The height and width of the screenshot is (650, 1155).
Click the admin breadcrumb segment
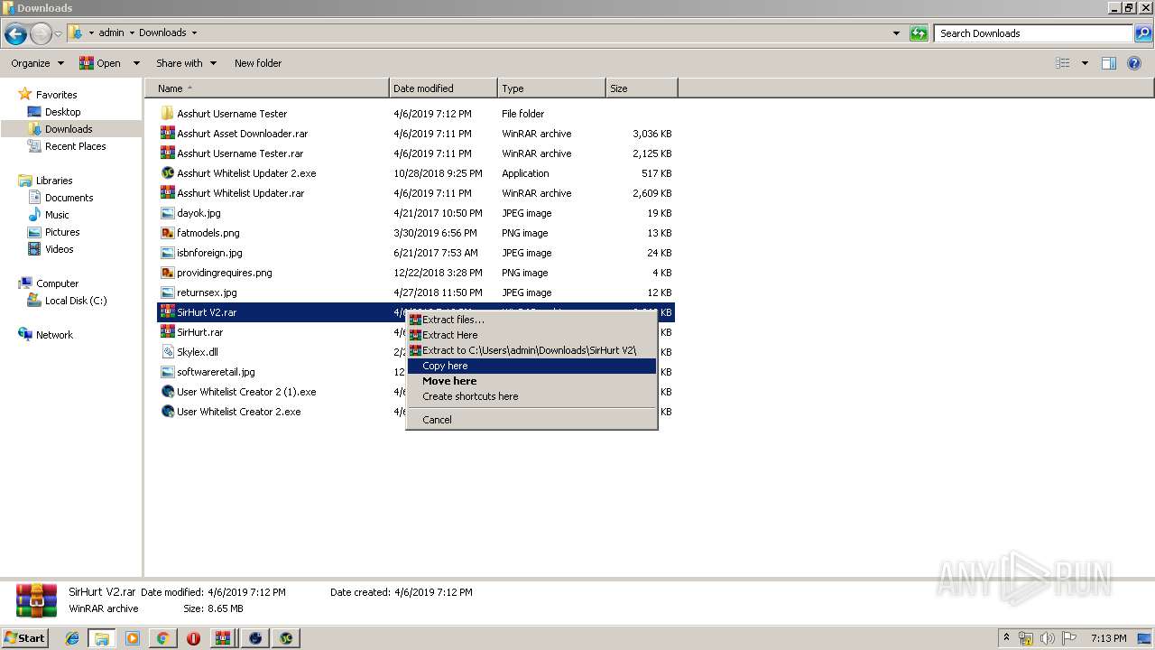[x=111, y=32]
